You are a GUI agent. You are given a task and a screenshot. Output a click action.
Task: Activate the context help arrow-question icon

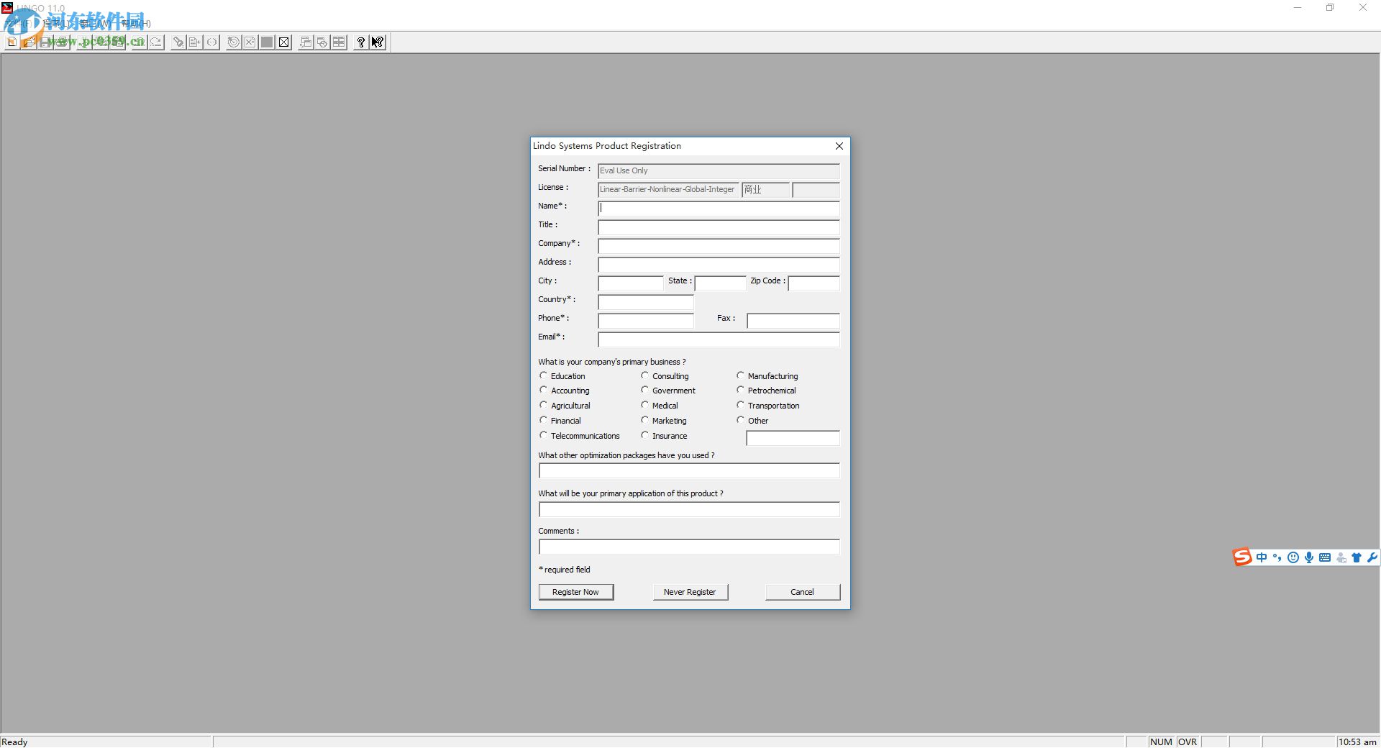(378, 42)
